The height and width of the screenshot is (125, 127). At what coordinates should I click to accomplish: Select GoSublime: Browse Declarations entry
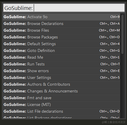(x=62, y=24)
